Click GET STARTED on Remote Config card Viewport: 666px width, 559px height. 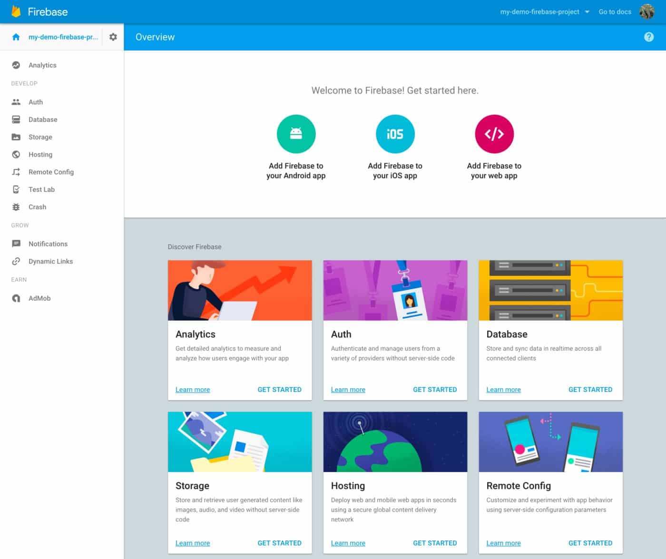point(590,543)
